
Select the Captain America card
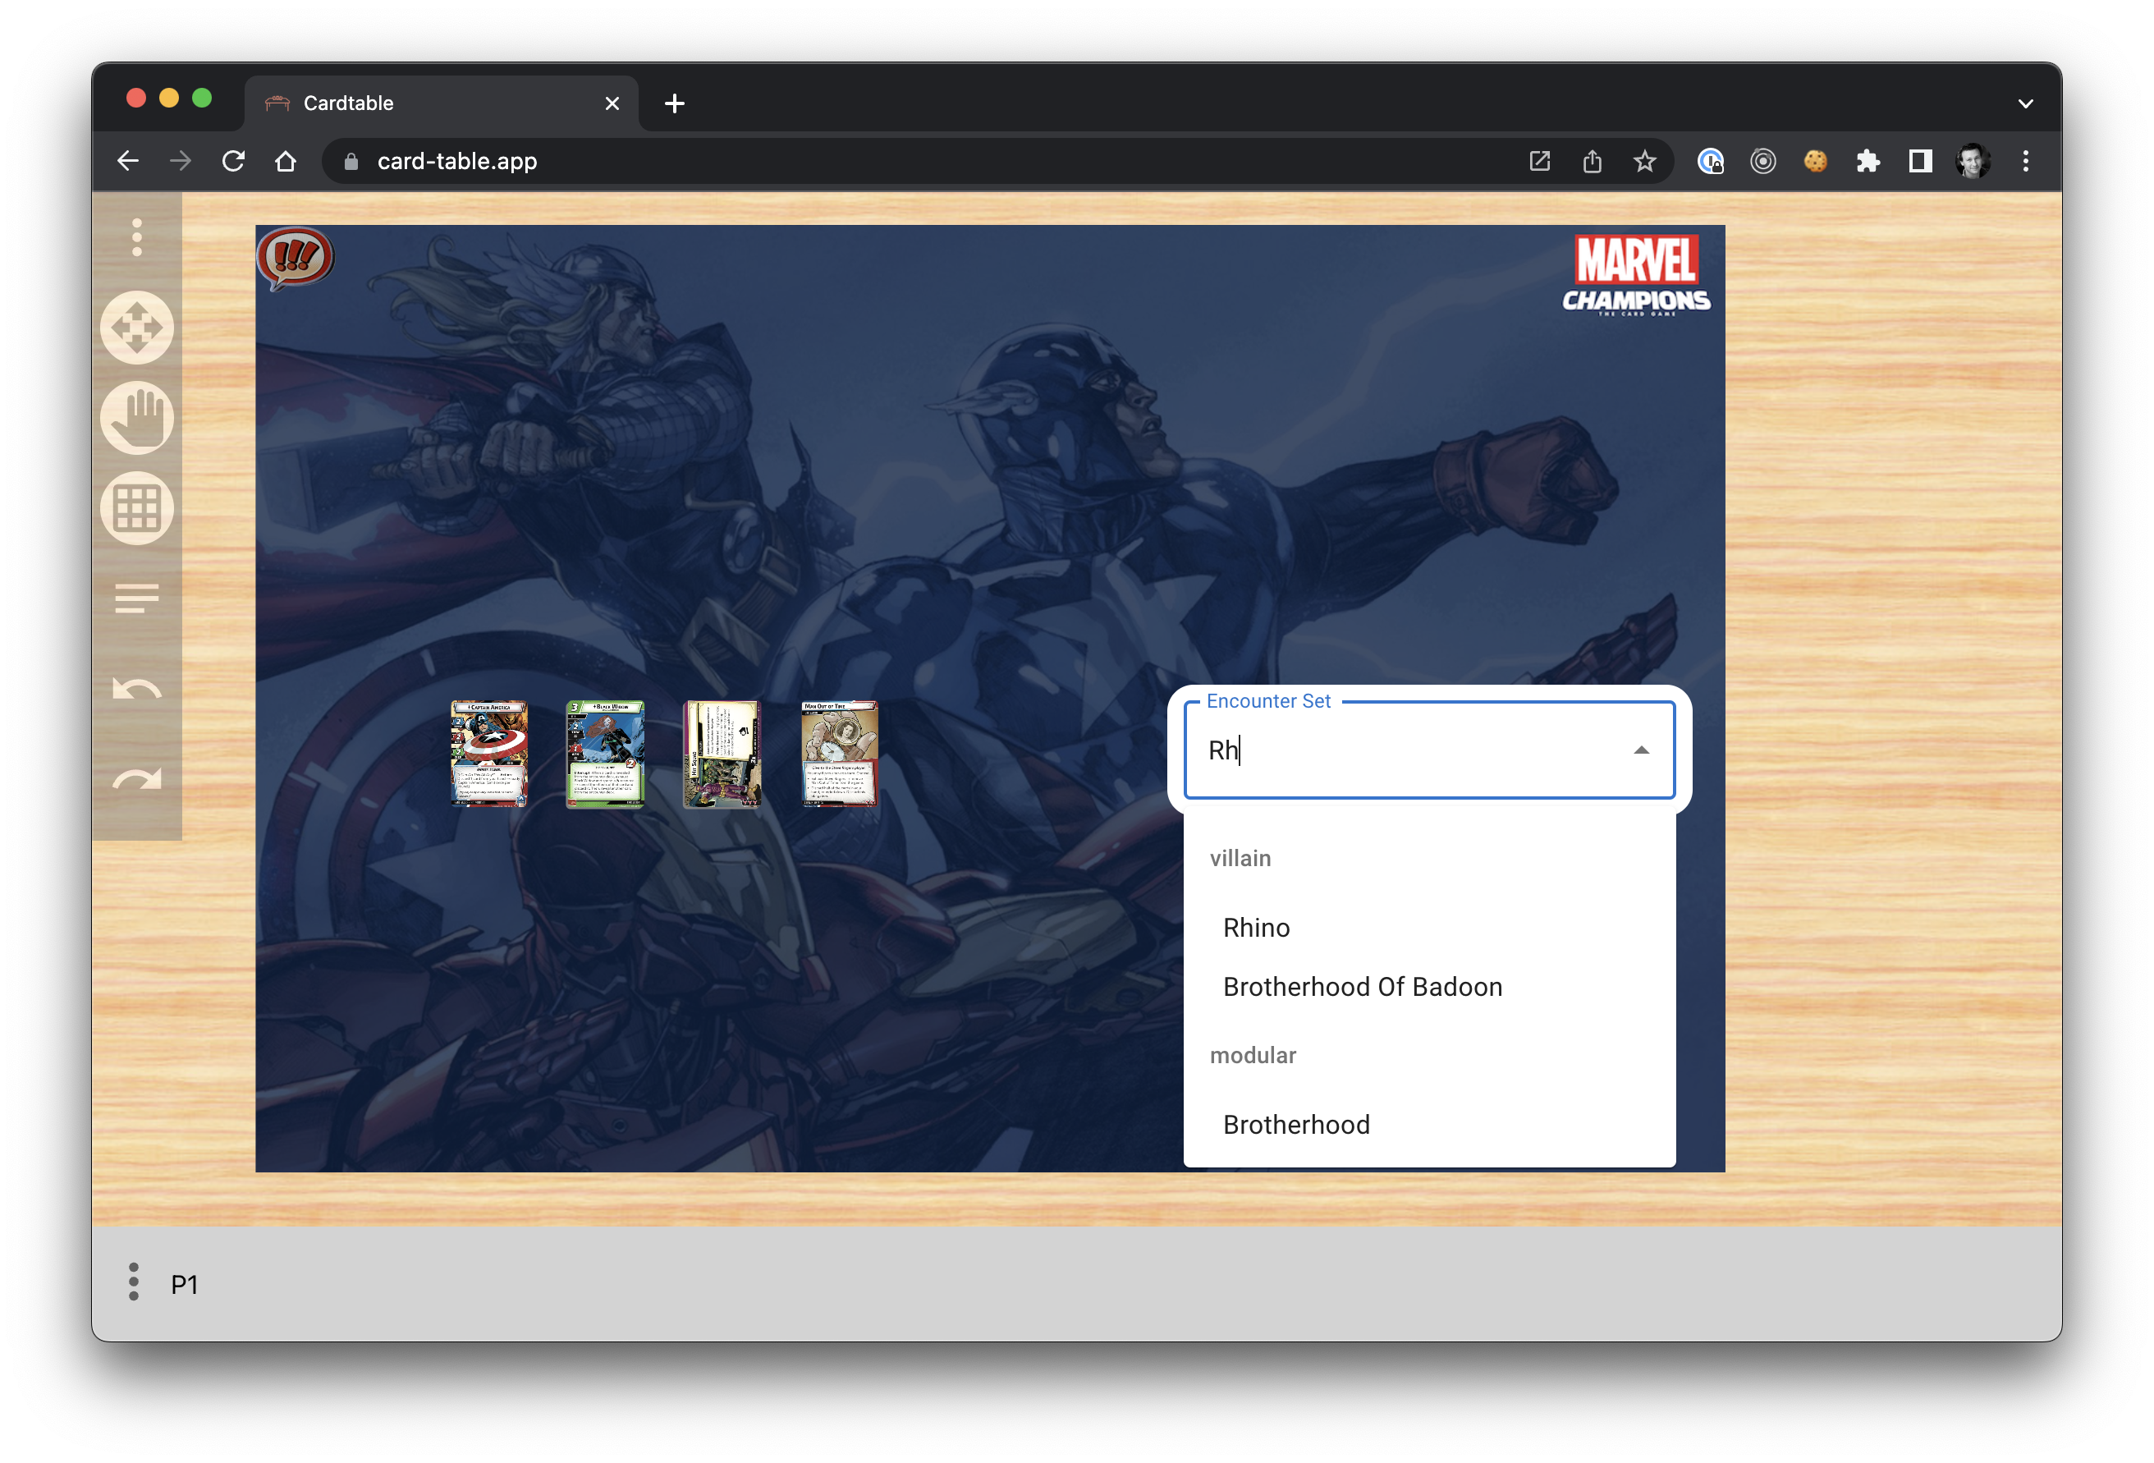click(489, 754)
